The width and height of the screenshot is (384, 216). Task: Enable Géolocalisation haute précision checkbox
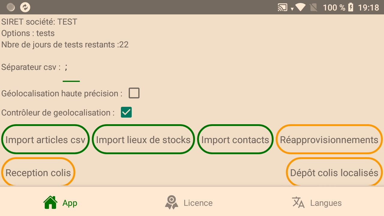tap(134, 93)
